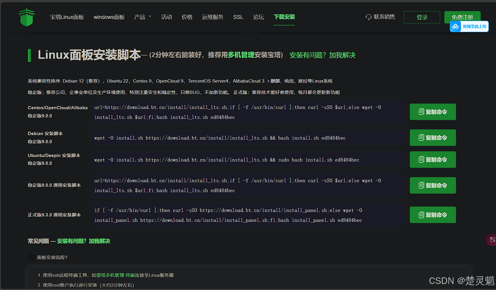Click the 免费注册 register button
Image resolution: width=496 pixels, height=290 pixels.
tap(462, 17)
